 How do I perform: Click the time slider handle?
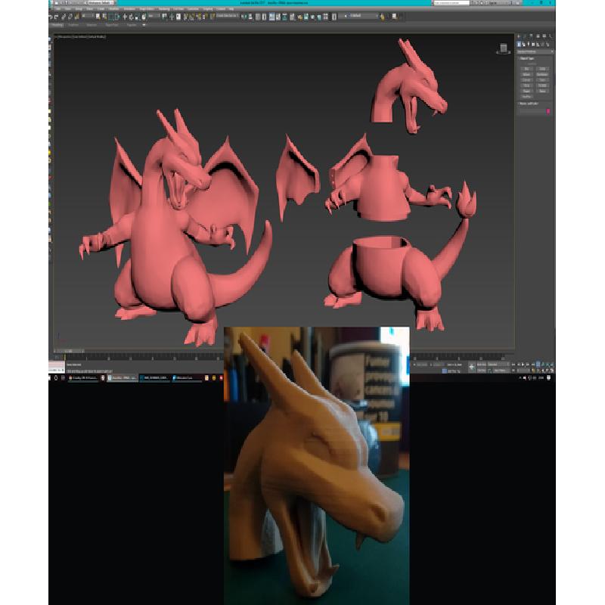click(69, 351)
